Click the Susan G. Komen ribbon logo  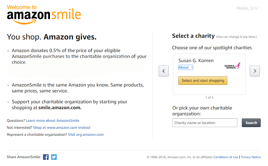coord(232,66)
